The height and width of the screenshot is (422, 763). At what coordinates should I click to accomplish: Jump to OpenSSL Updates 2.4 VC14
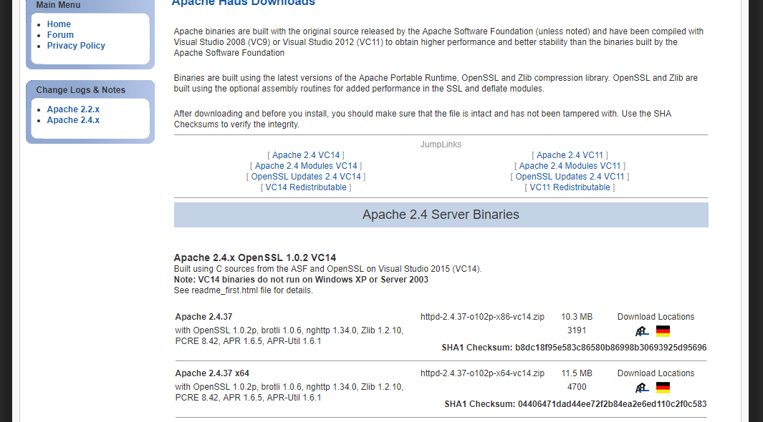click(306, 177)
